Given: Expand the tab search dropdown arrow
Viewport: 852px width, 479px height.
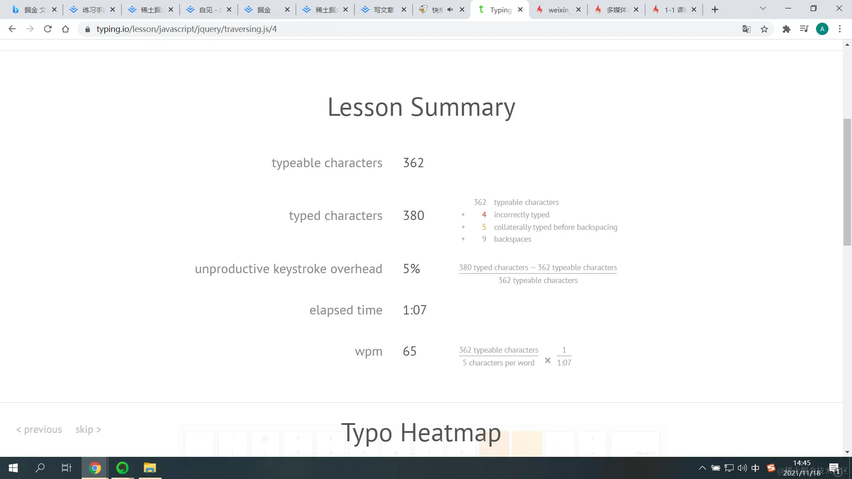Looking at the screenshot, I should click(763, 8).
